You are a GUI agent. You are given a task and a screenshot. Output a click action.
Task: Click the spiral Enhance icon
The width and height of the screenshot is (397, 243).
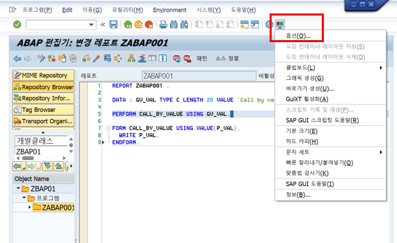73,58
